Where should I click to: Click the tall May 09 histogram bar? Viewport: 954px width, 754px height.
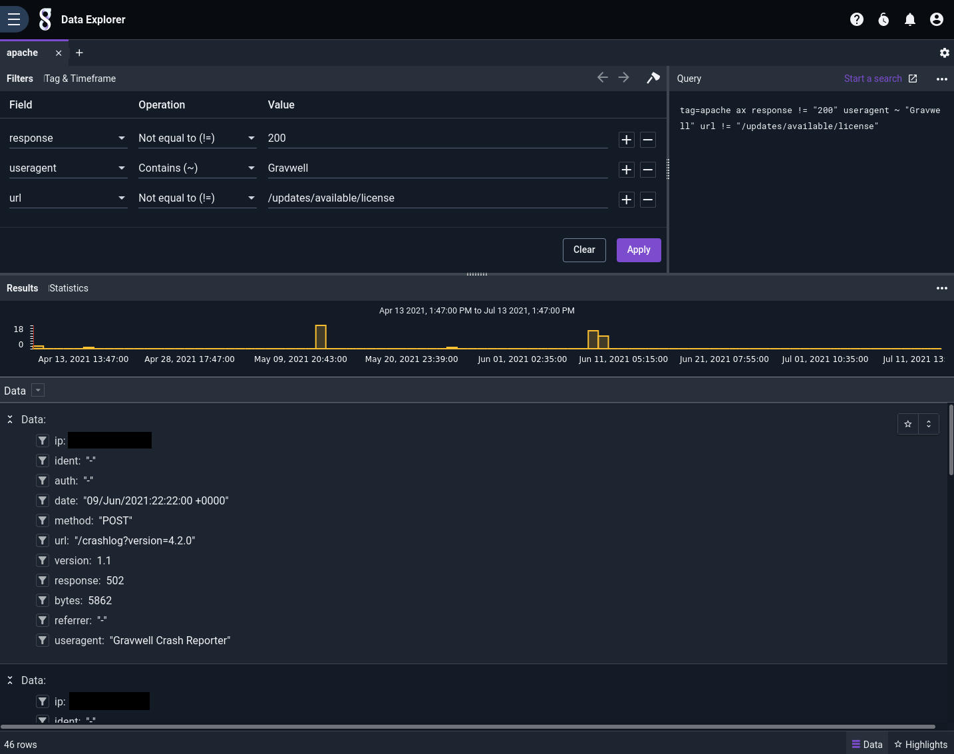(321, 337)
